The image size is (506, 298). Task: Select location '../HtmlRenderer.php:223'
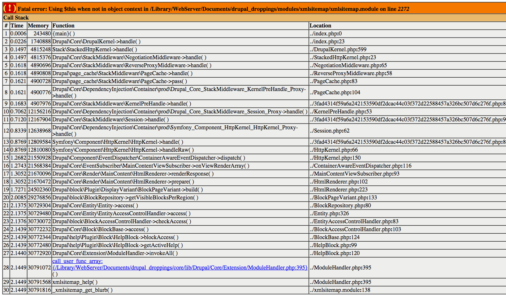point(339,190)
